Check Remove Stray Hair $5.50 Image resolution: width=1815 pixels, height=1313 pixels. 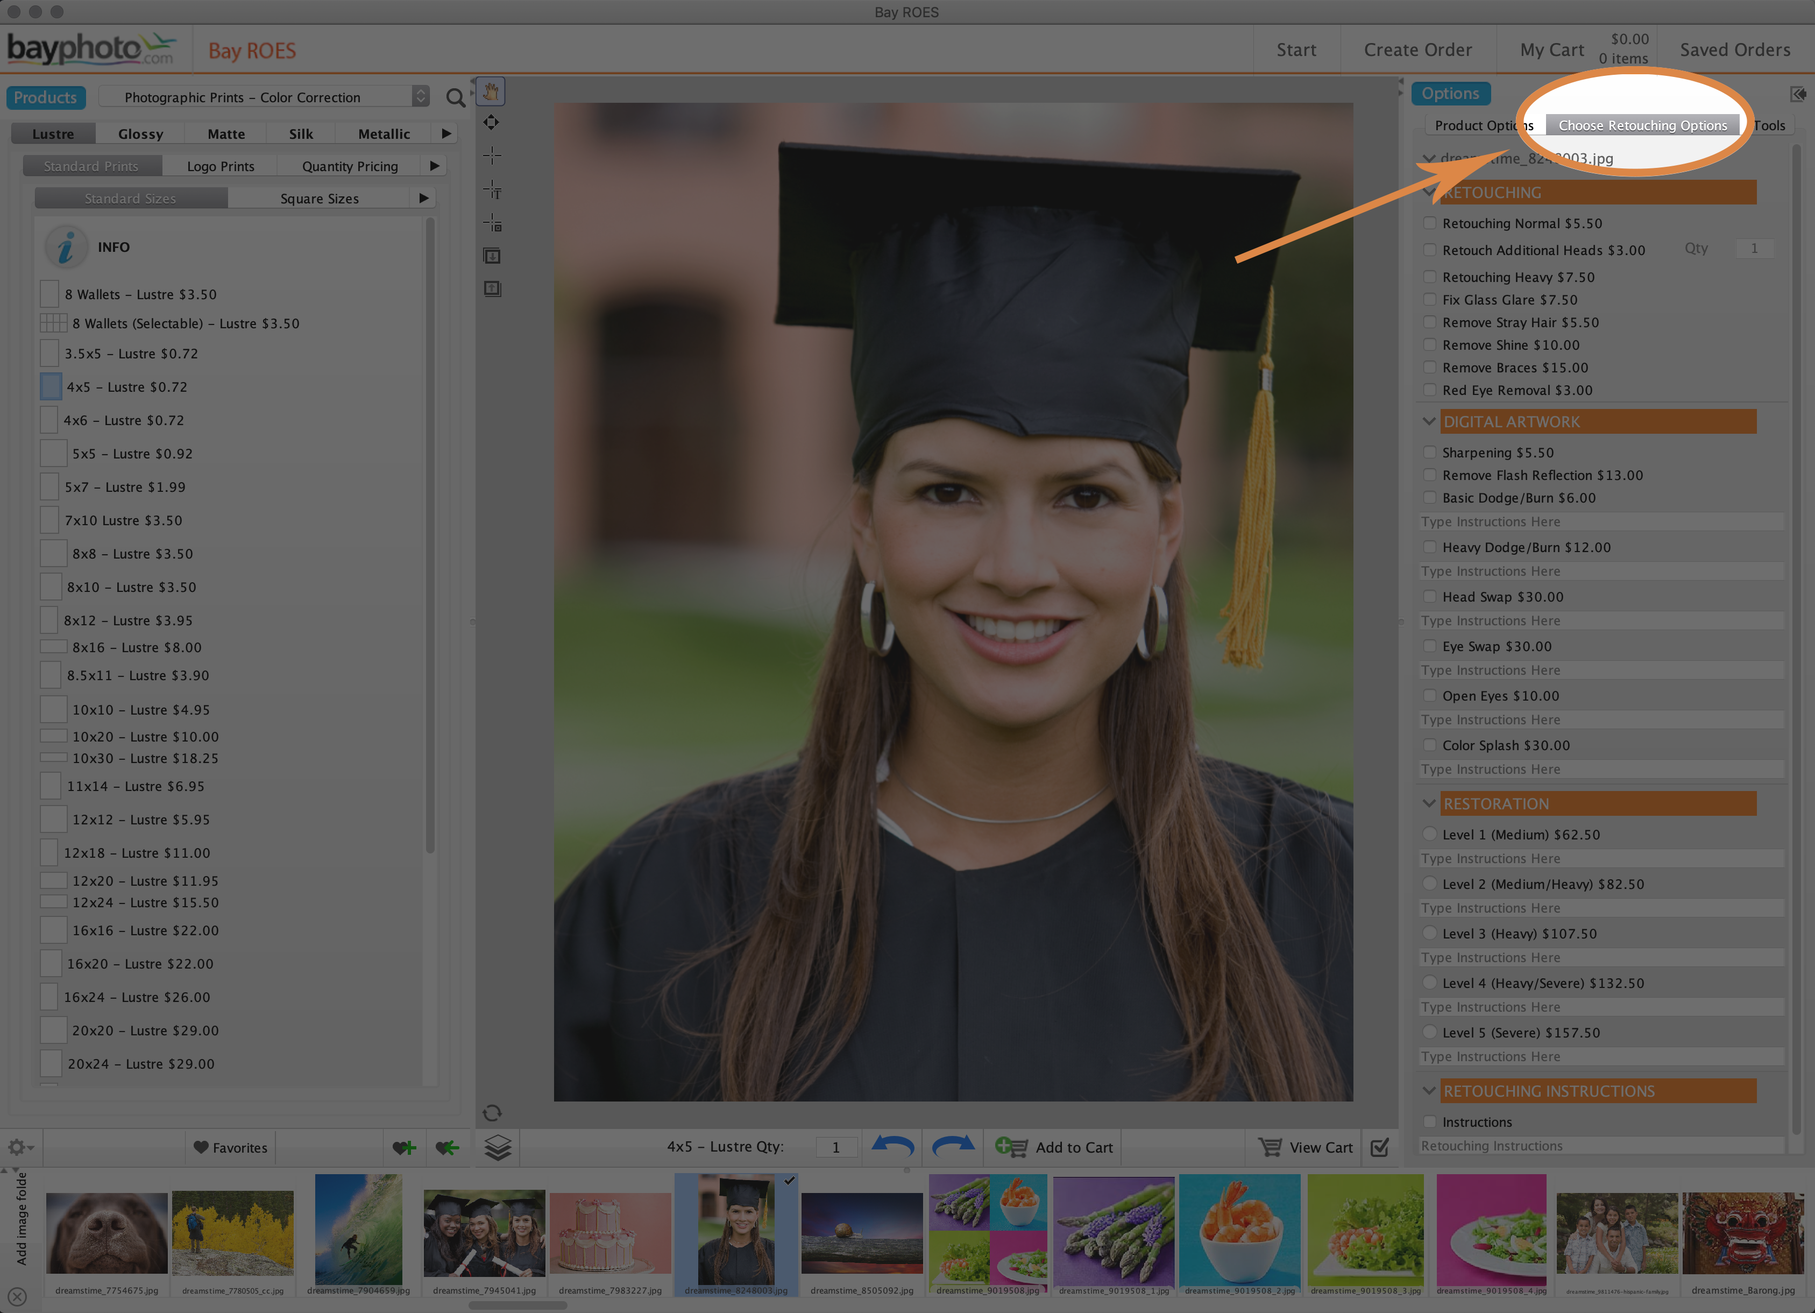click(1431, 322)
